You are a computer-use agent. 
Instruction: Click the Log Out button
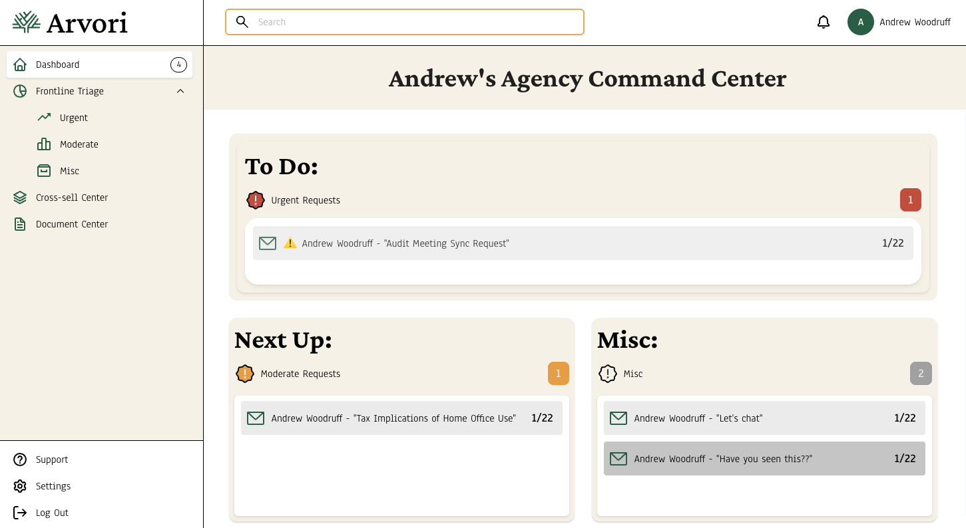[52, 513]
